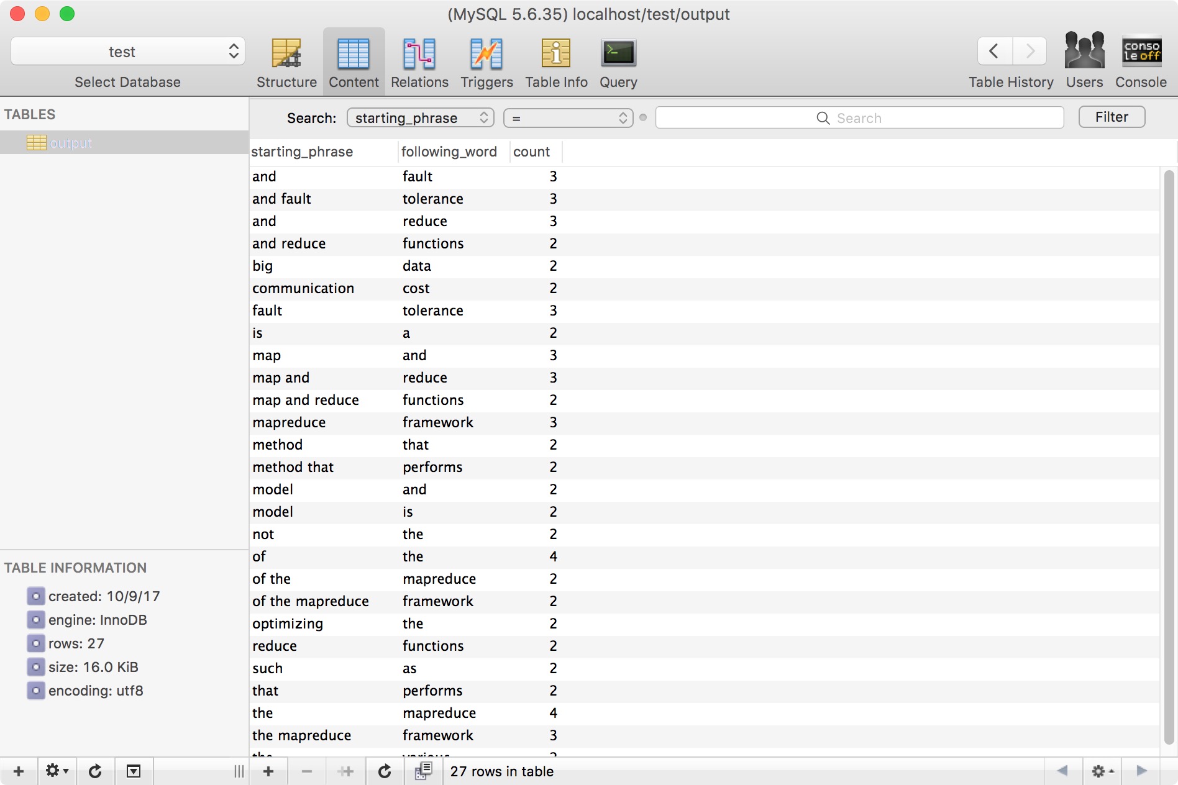This screenshot has height=785, width=1178.
Task: Open the table actions gear menu
Action: (57, 771)
